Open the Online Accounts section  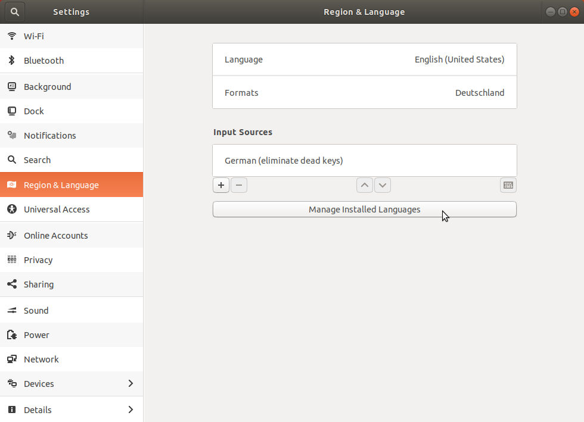tap(56, 235)
